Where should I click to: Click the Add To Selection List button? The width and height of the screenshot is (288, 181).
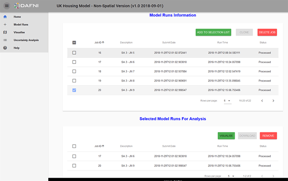[x=214, y=32]
